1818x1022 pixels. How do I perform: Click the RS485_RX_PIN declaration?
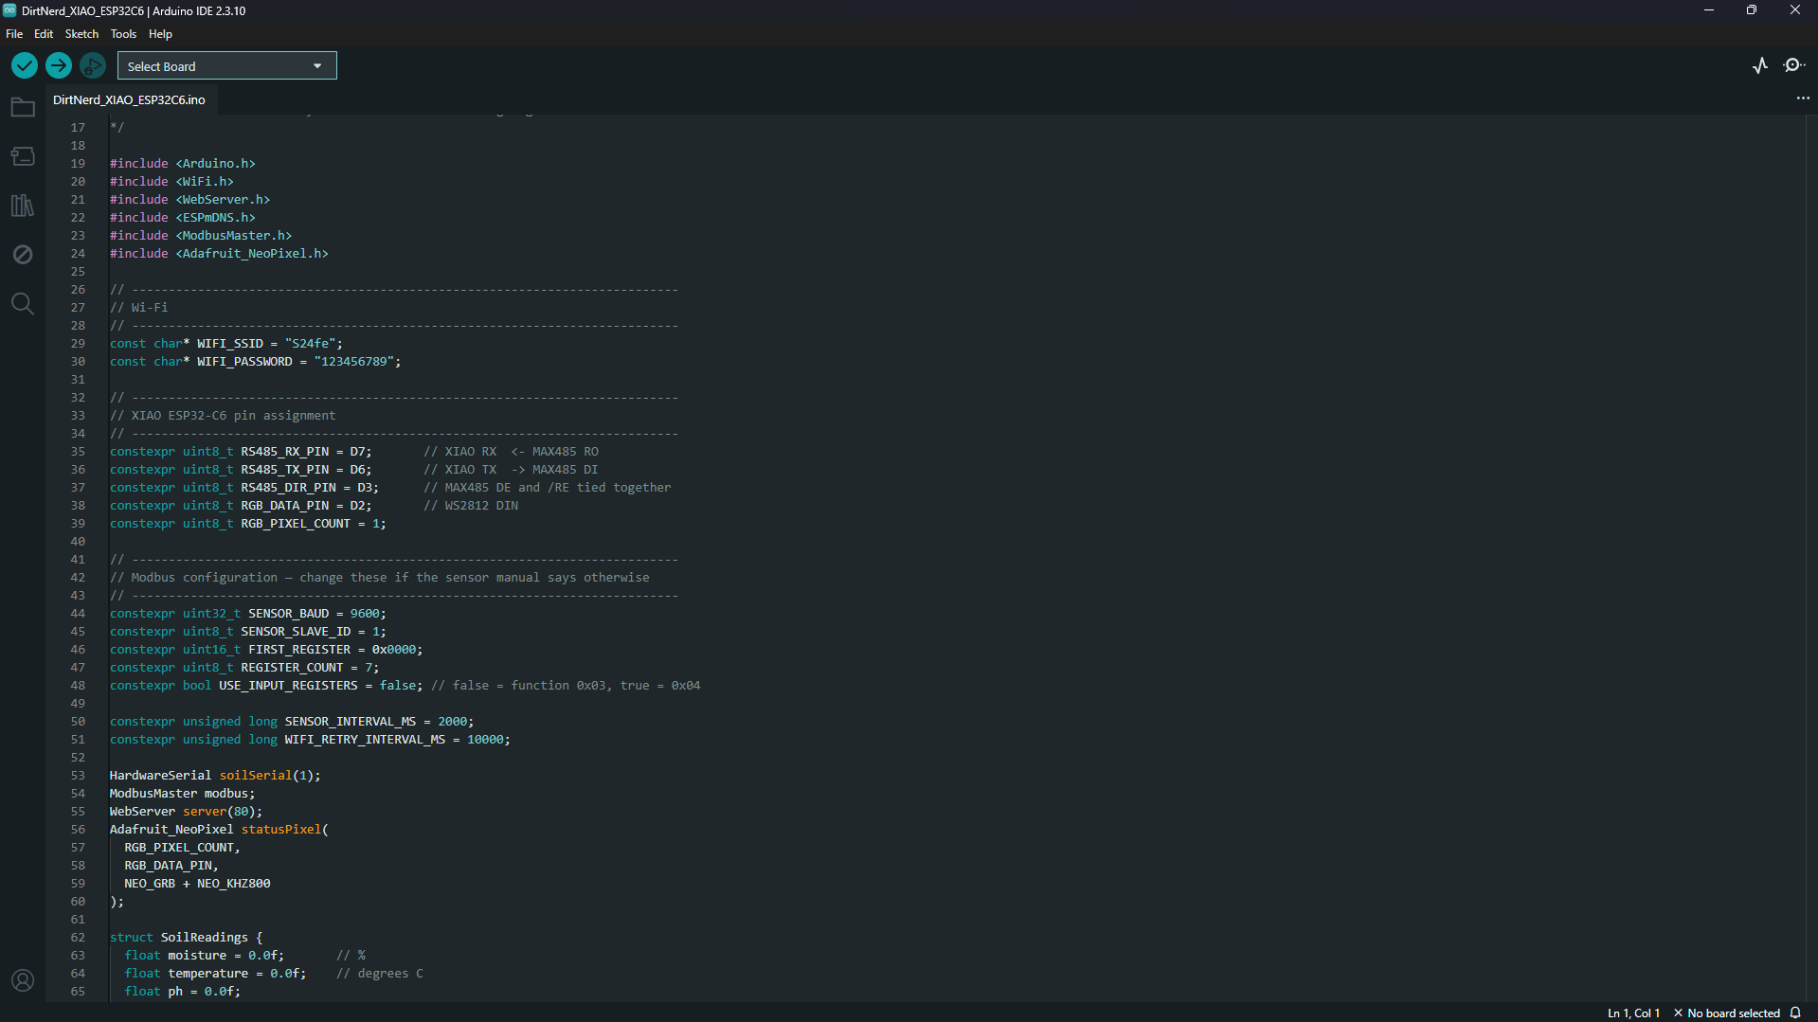(x=241, y=452)
